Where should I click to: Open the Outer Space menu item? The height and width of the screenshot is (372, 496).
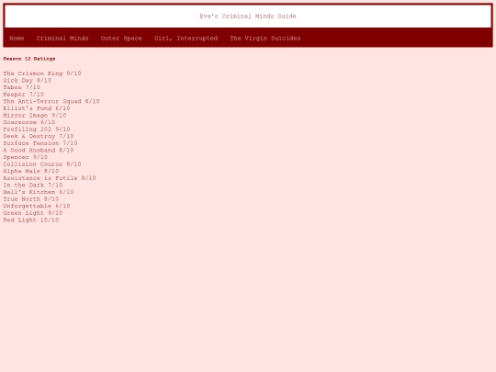121,39
